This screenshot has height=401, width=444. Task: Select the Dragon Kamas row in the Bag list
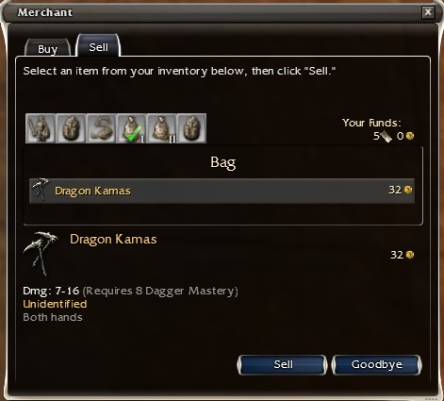[x=222, y=191]
